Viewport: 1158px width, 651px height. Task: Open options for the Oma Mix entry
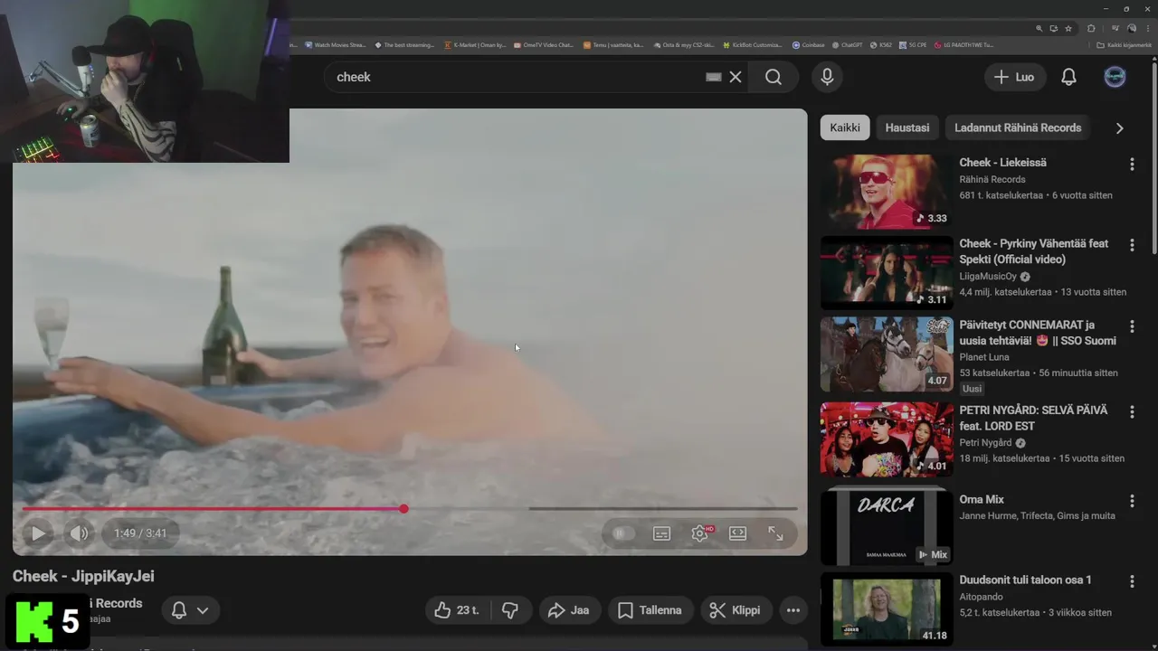pos(1132,500)
